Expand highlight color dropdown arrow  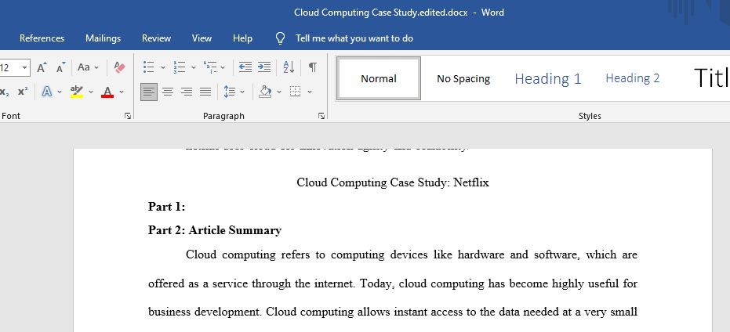tap(91, 92)
